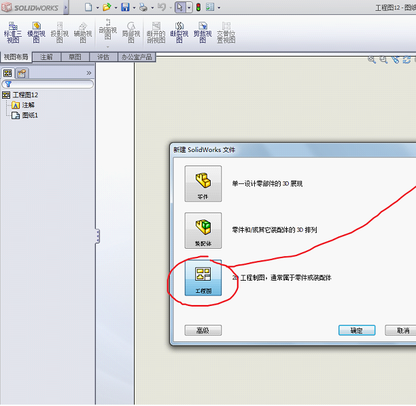The image size is (416, 406).
Task: Open the New document dropdown arrow
Action: [x=97, y=7]
